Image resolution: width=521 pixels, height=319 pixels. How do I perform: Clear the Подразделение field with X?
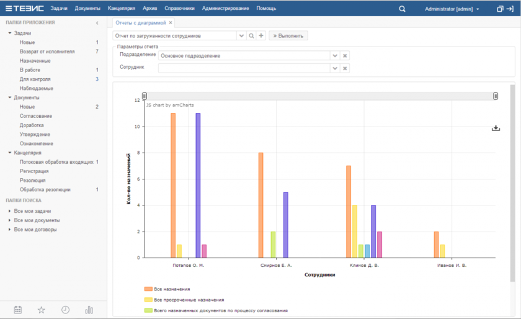click(x=345, y=56)
